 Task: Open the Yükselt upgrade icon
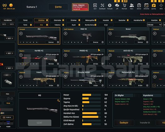click(x=110, y=5)
